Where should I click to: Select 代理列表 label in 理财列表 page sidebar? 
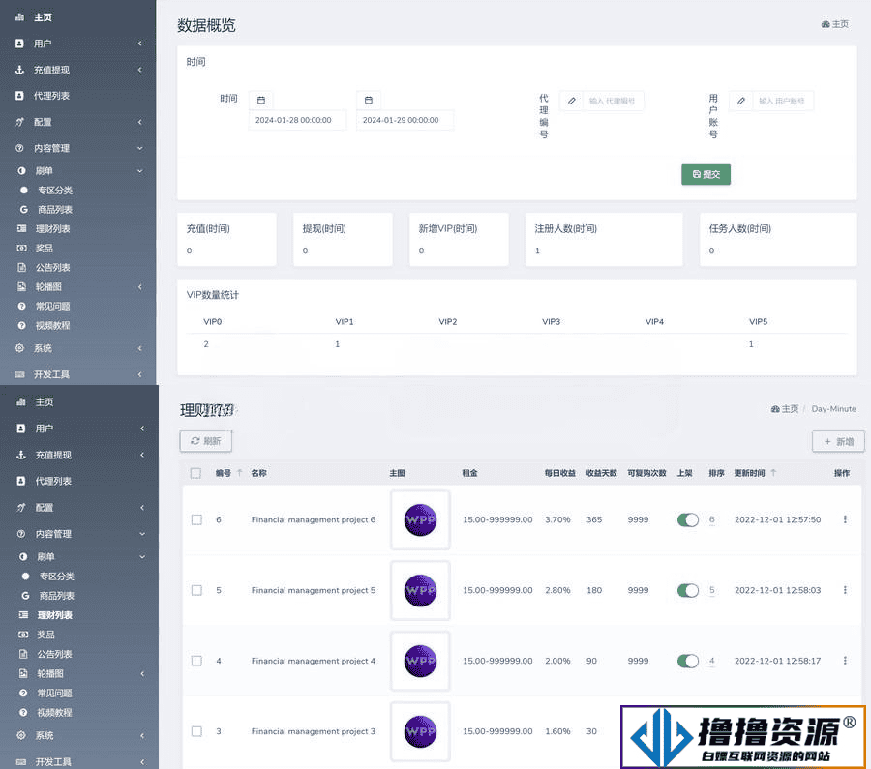[53, 481]
